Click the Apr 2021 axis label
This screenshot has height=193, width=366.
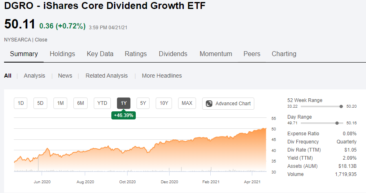point(252,182)
